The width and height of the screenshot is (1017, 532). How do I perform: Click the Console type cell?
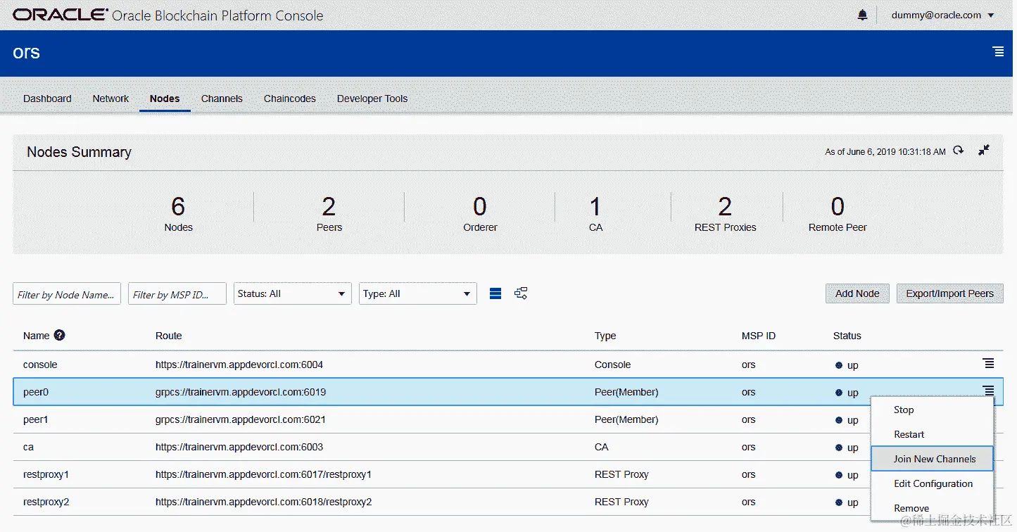[x=613, y=365]
